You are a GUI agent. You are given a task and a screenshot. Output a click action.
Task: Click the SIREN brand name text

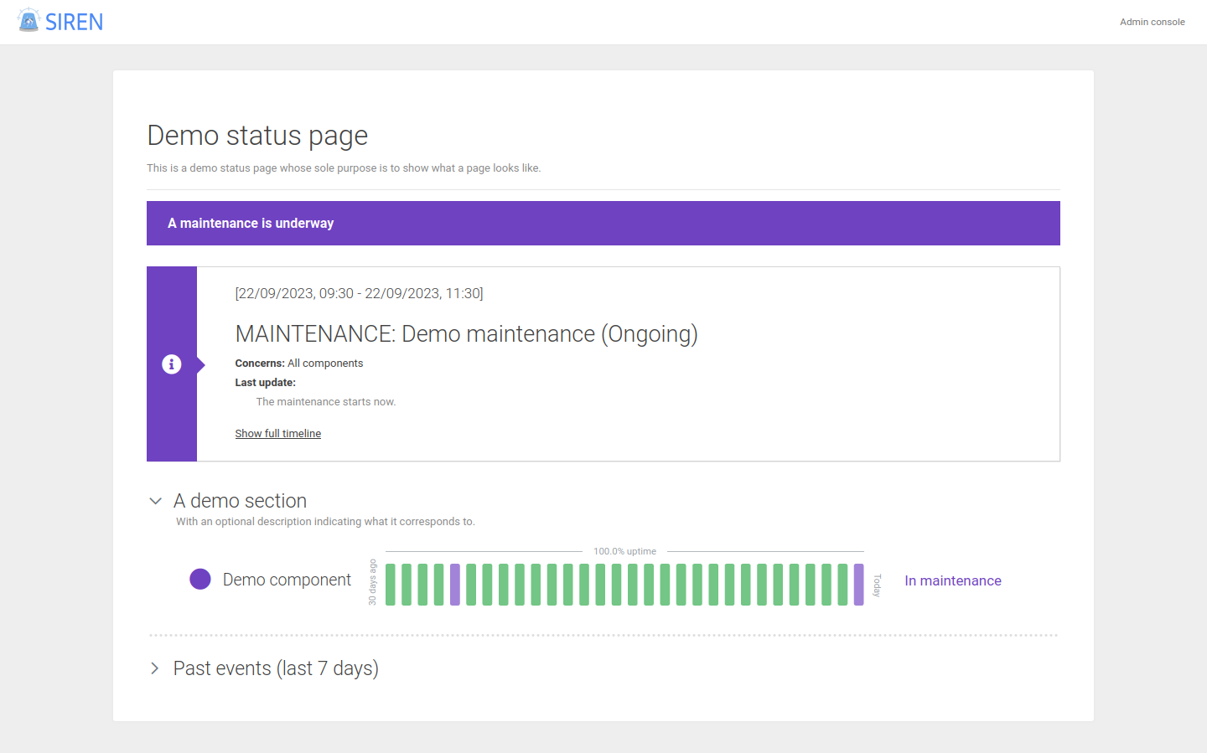(74, 23)
